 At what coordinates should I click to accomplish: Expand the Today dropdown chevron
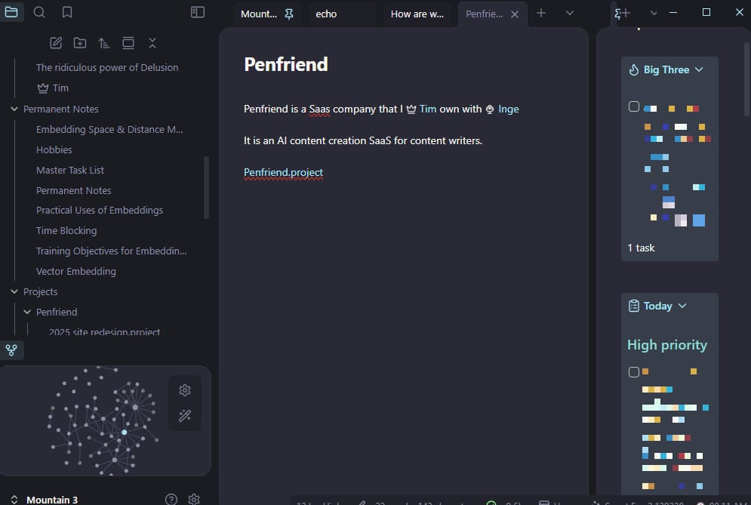(682, 306)
